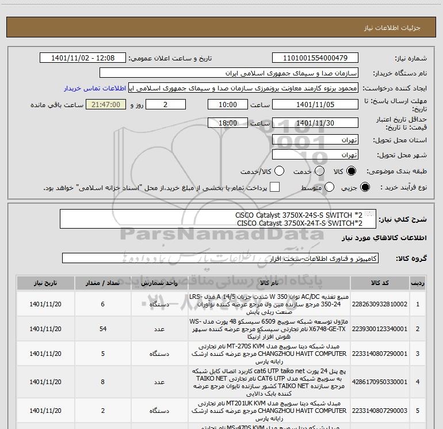Click the need number field 1101001554000479

point(315,58)
